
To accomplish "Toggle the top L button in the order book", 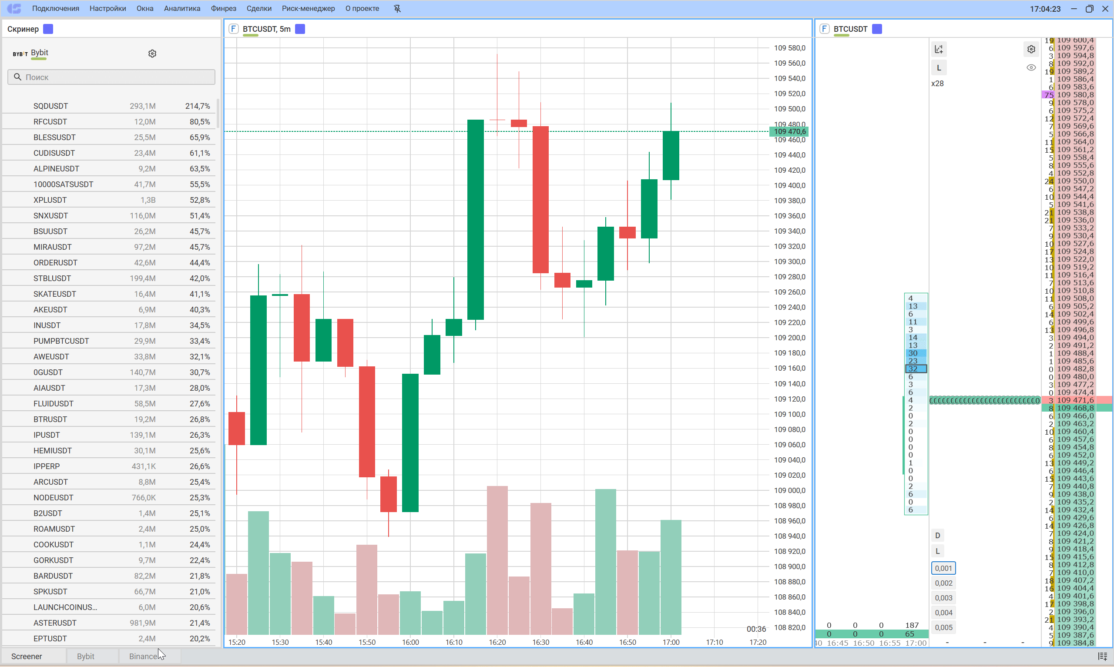I will [938, 68].
